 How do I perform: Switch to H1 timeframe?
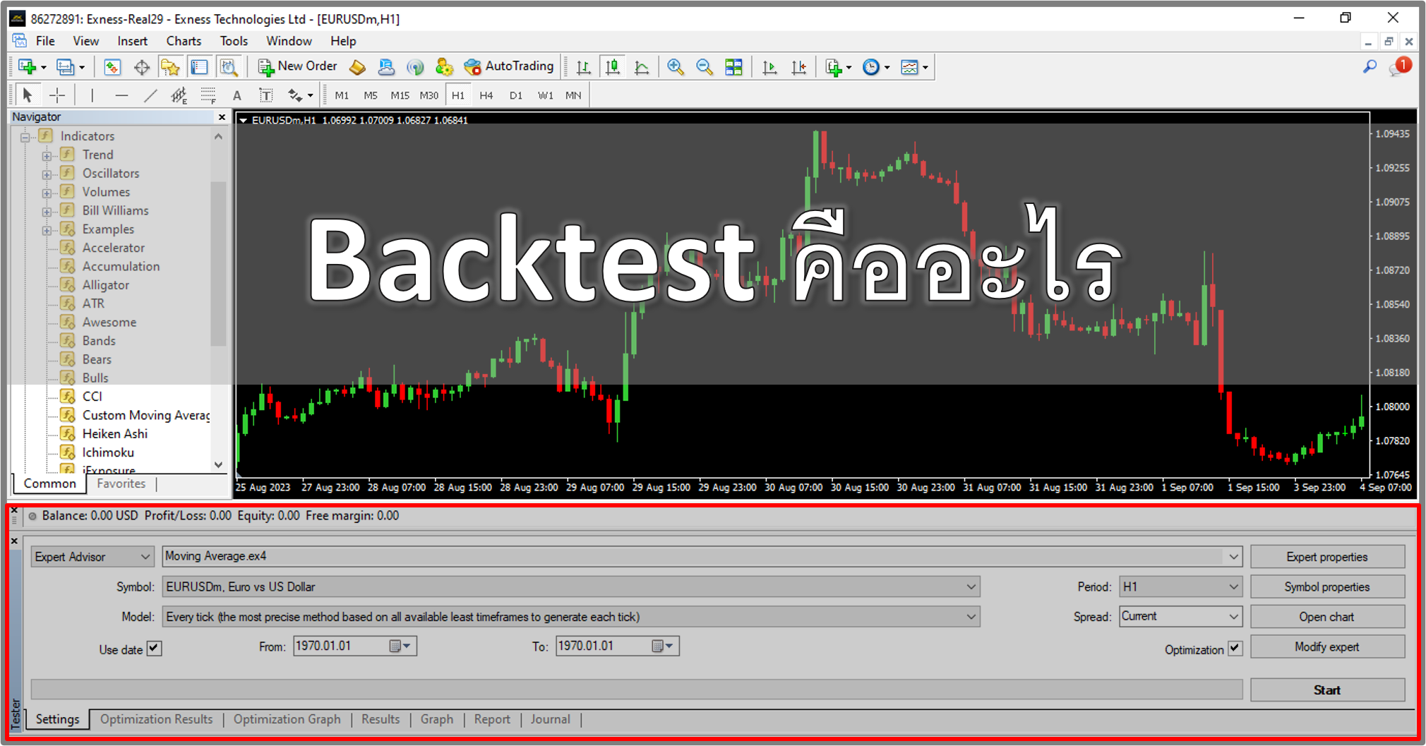pos(457,95)
